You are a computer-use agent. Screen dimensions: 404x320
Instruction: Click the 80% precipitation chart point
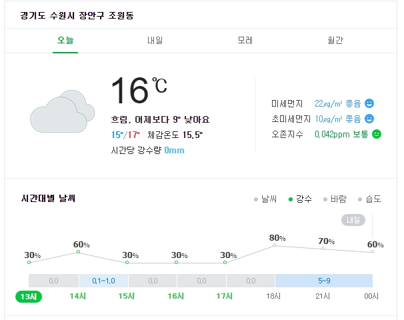click(275, 245)
